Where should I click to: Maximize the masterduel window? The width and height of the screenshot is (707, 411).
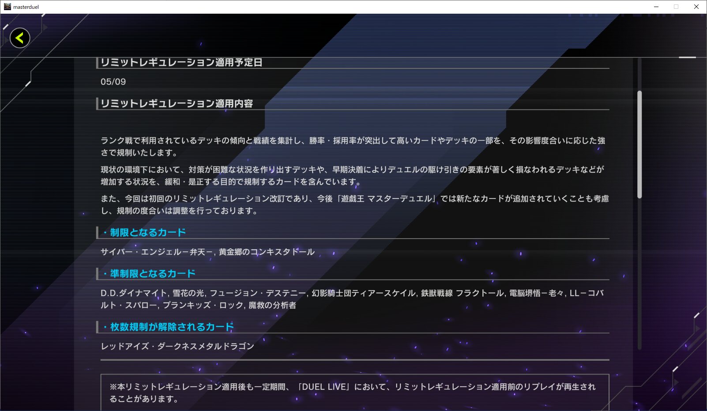676,7
